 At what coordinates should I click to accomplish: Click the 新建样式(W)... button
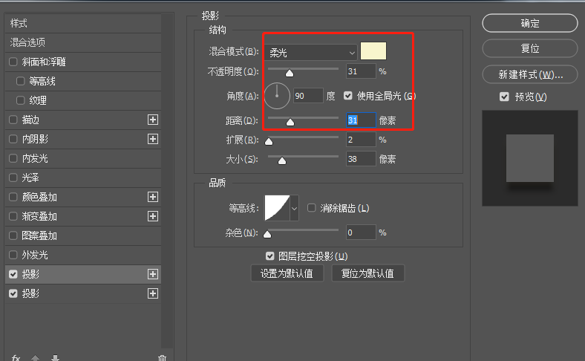[x=530, y=75]
